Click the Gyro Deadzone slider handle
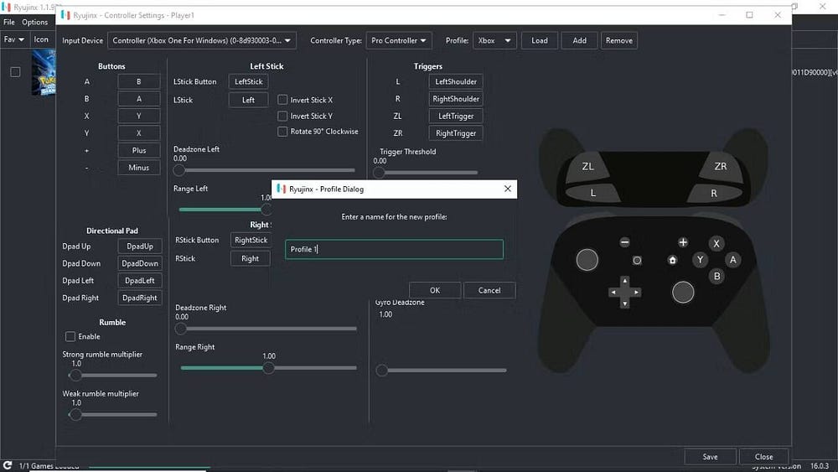The height and width of the screenshot is (472, 838). coord(381,370)
